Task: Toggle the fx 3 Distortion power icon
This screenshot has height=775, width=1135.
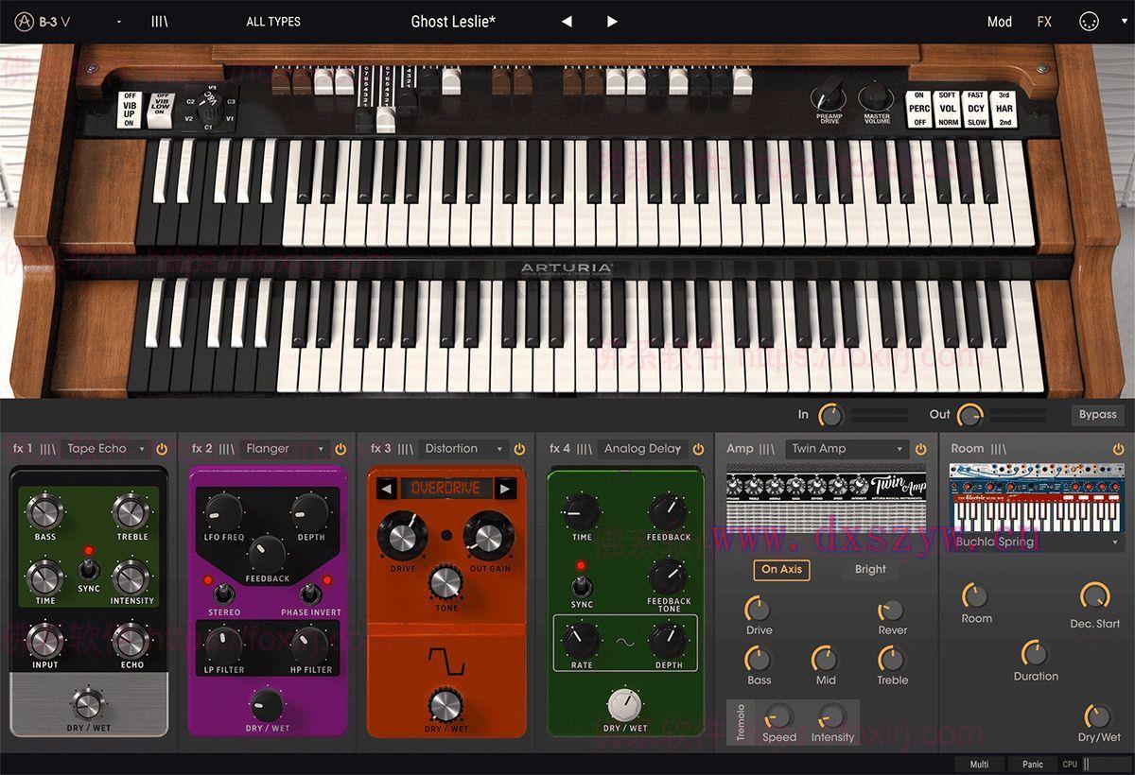Action: tap(519, 449)
